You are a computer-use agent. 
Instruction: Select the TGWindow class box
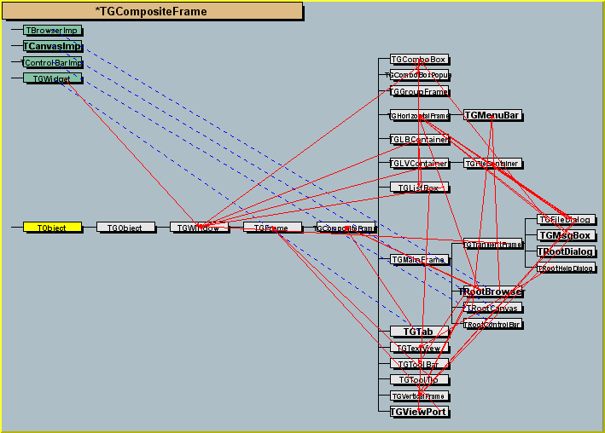pyautogui.click(x=199, y=228)
